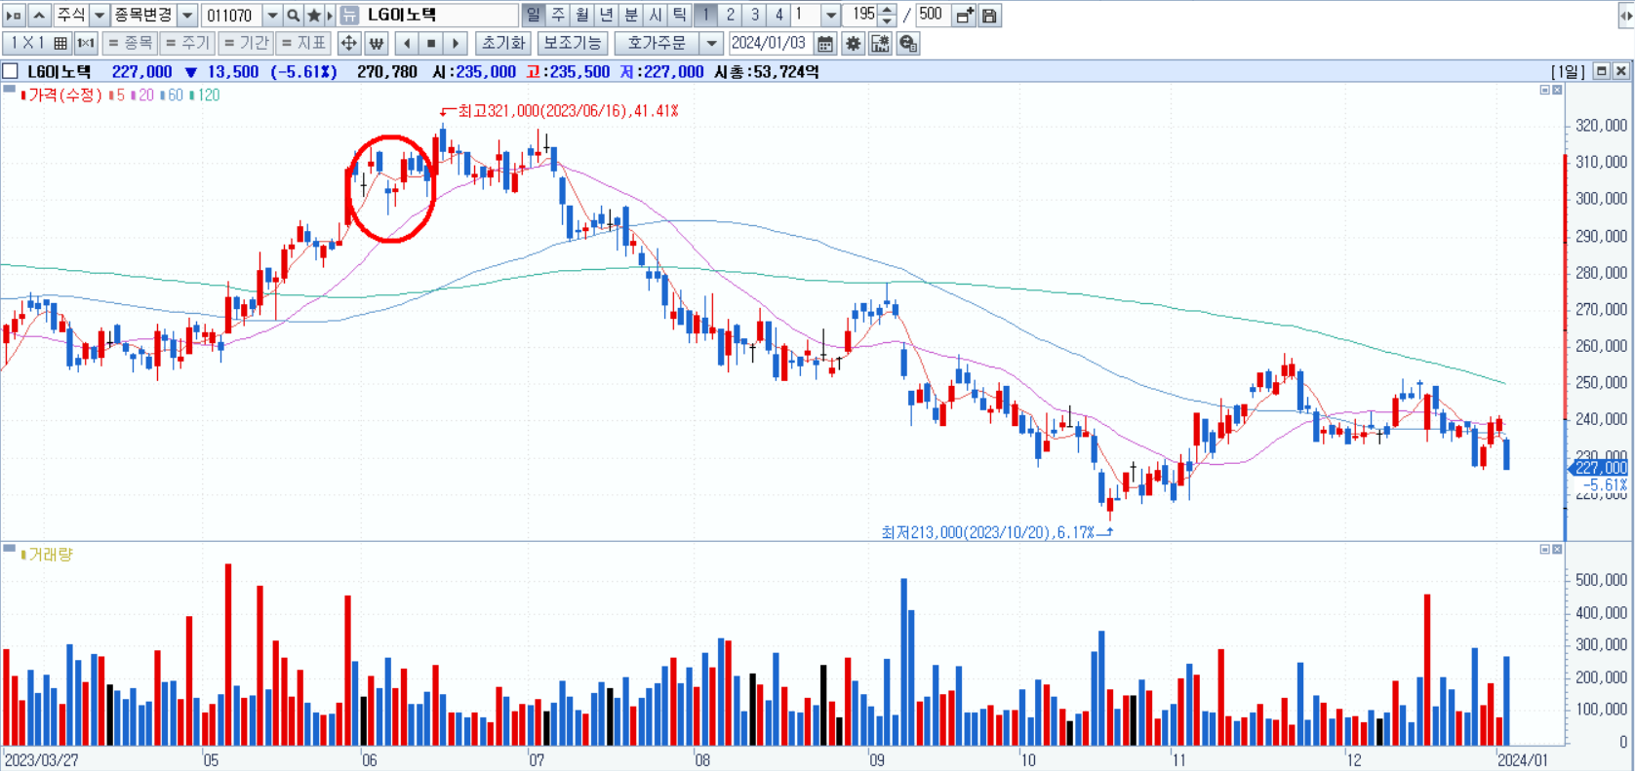The image size is (1635, 771).
Task: Open chart settings gear icon
Action: tap(854, 43)
